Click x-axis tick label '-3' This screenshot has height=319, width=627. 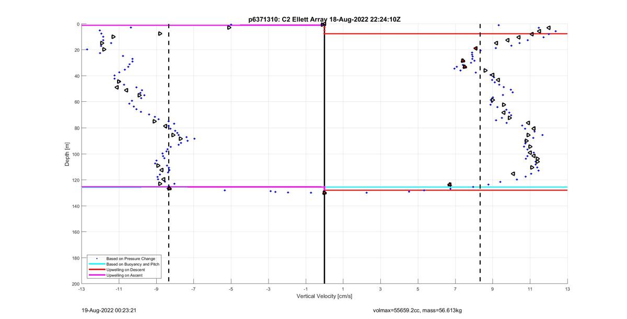tap(268, 289)
